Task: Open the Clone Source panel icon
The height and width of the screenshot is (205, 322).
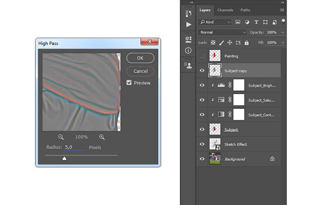Action: click(188, 66)
